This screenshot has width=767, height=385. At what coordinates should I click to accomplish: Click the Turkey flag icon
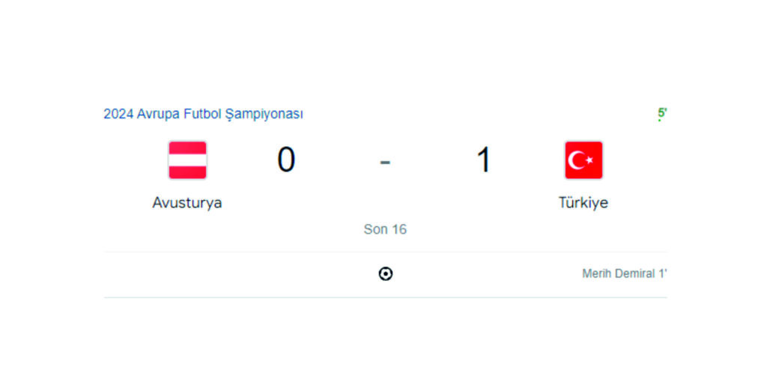(583, 160)
